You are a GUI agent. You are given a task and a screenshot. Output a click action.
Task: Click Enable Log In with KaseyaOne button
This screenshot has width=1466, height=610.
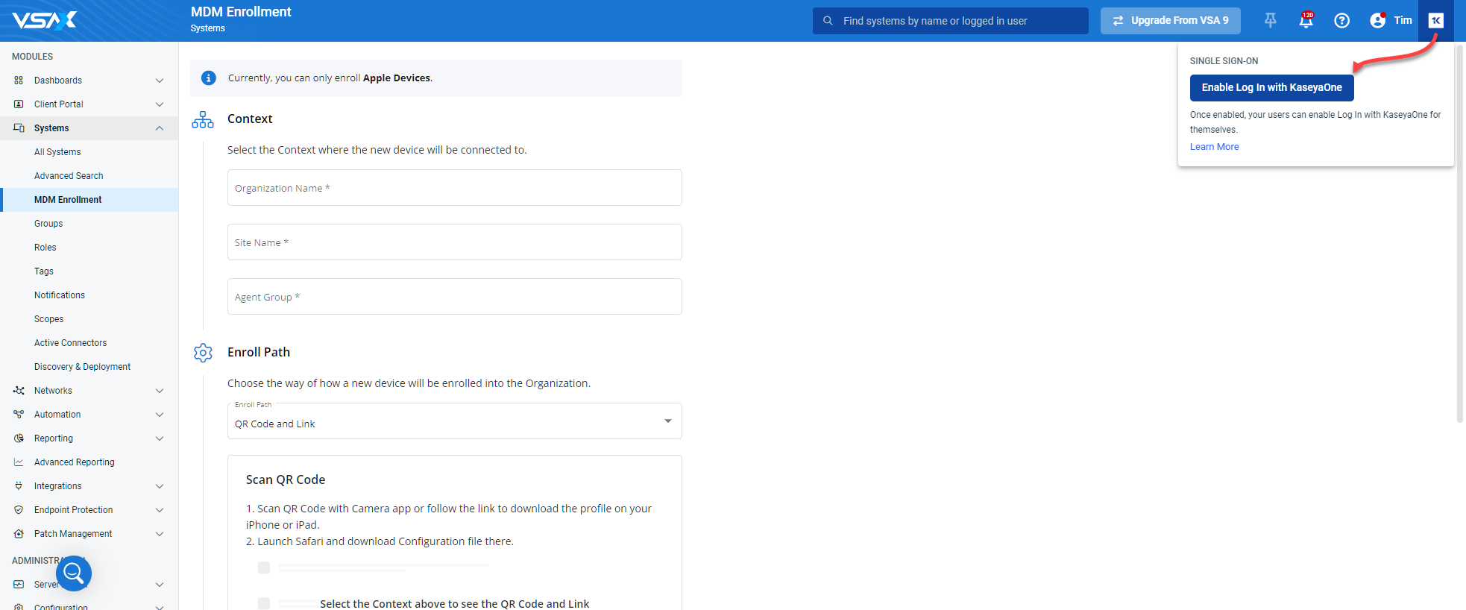1272,88
